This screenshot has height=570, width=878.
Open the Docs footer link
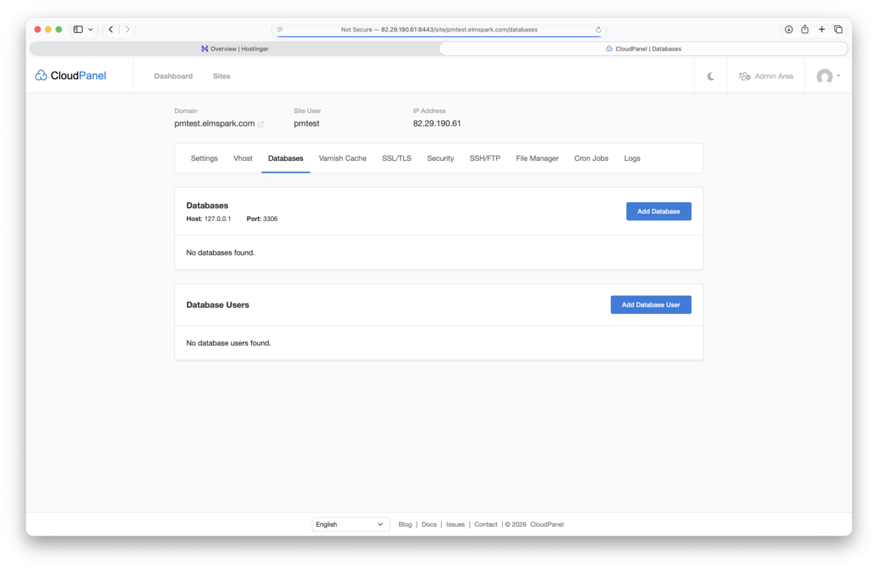(x=429, y=525)
